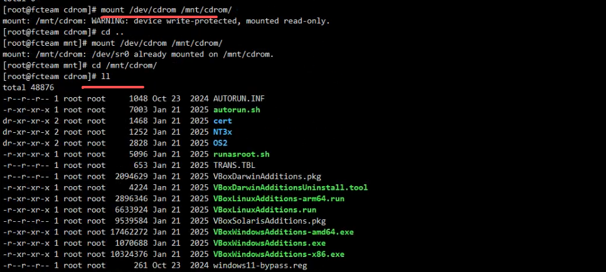Select the cert directory name
Image resolution: width=606 pixels, height=272 pixels.
(222, 121)
